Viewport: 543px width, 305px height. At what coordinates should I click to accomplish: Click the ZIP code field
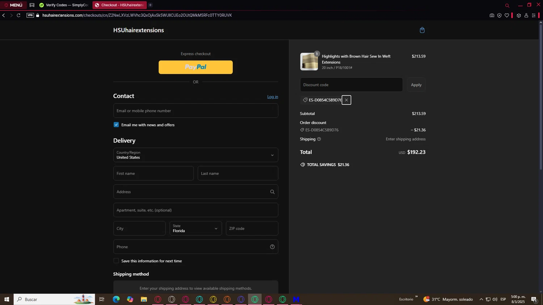[252, 228]
